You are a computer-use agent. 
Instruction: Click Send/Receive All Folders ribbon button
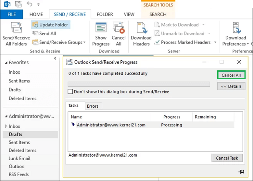[x=16, y=34]
